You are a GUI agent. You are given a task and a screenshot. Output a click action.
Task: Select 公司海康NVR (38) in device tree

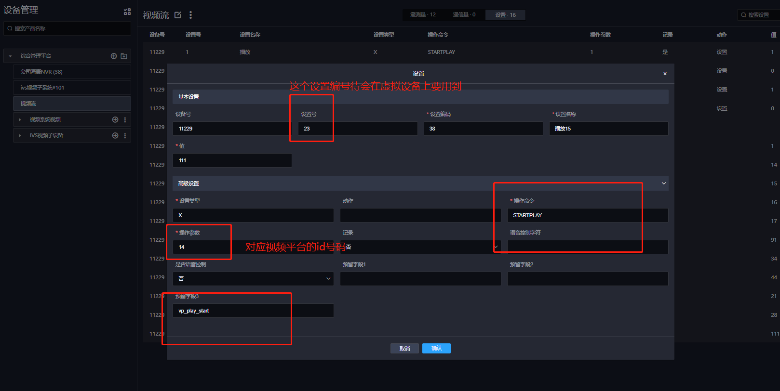point(72,72)
